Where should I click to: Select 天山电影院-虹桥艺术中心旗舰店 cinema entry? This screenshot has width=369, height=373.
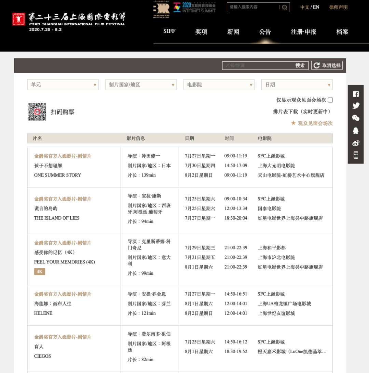291,175
